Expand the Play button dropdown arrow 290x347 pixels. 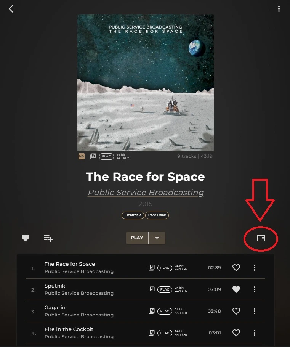tap(157, 238)
